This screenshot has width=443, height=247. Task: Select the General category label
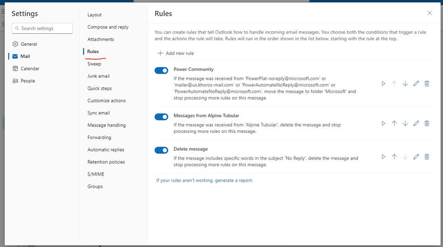click(29, 44)
